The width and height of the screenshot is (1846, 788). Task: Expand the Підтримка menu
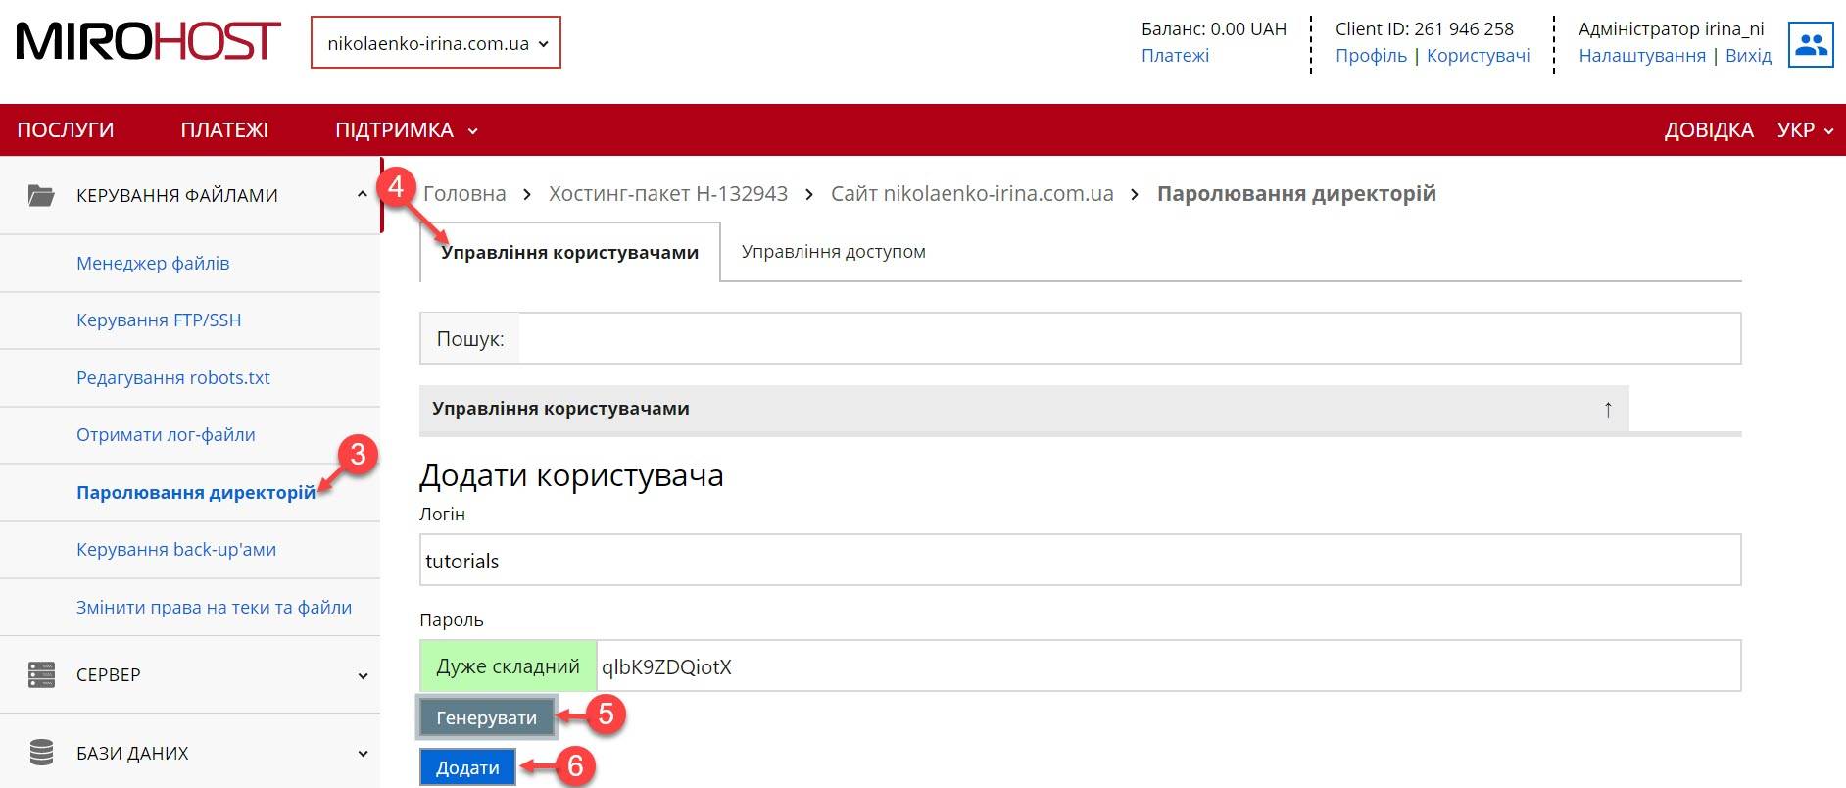click(406, 130)
